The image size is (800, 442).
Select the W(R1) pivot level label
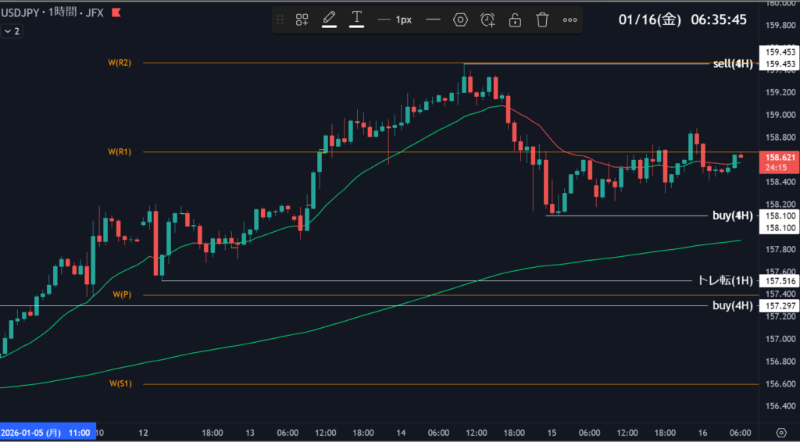(120, 152)
